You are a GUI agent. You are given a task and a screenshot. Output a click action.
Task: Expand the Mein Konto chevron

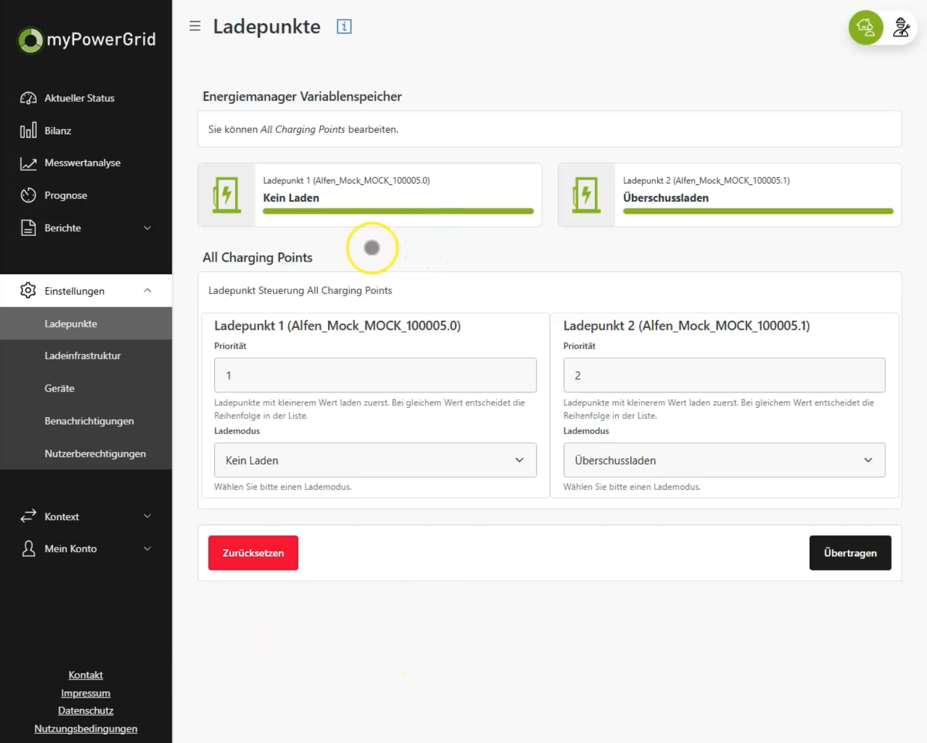coord(147,548)
